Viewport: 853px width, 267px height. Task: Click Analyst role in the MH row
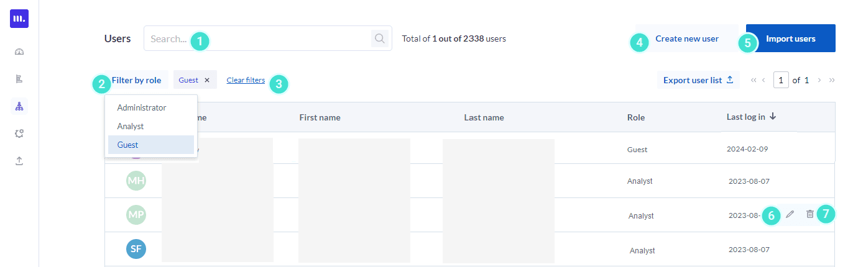tap(640, 181)
